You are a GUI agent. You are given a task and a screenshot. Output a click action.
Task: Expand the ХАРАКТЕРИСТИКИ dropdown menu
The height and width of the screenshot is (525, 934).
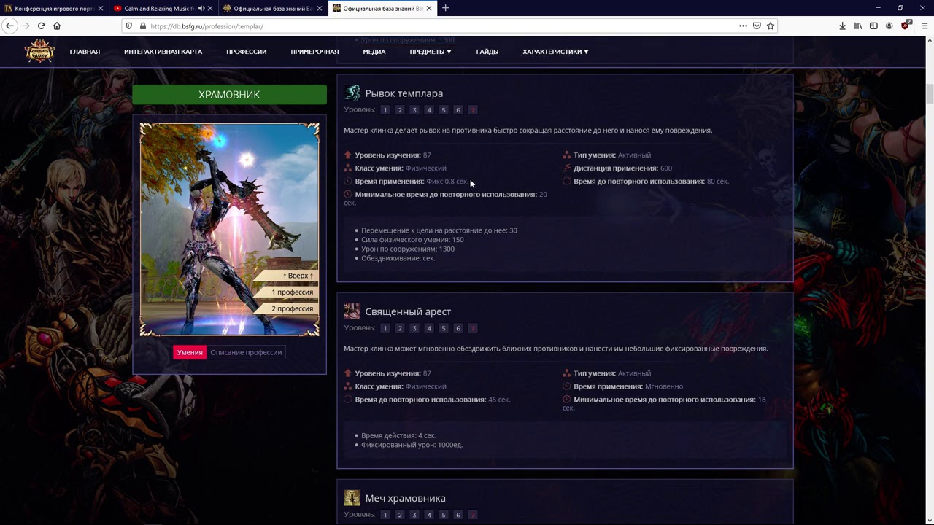[555, 52]
